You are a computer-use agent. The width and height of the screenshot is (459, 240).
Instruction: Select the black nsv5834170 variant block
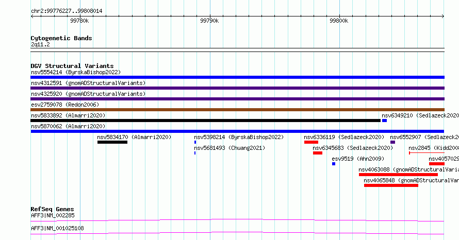[112, 142]
